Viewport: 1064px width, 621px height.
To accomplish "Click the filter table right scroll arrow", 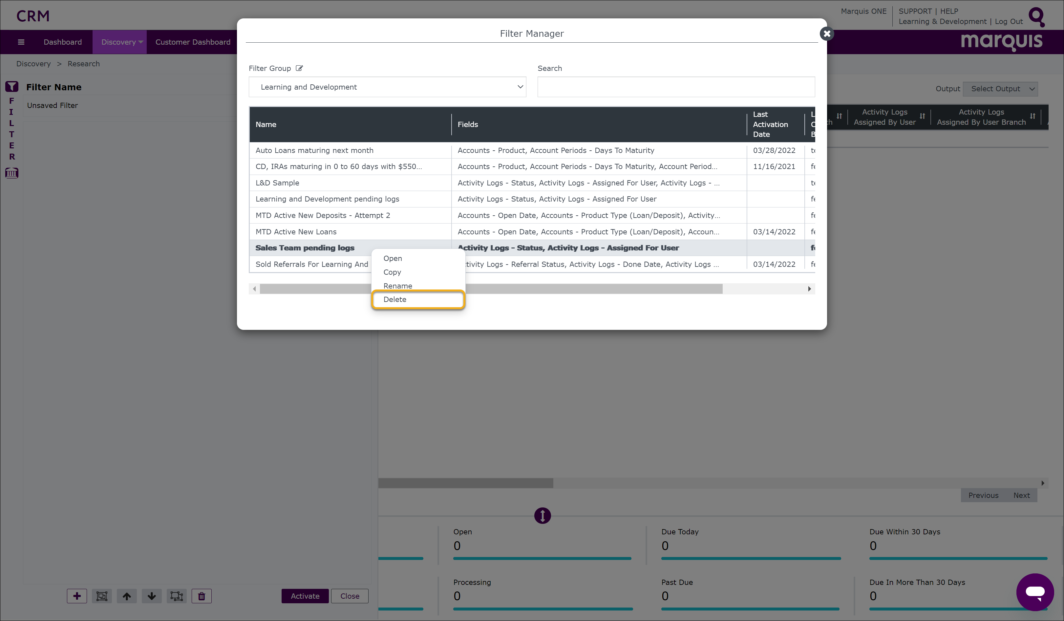I will click(x=809, y=289).
